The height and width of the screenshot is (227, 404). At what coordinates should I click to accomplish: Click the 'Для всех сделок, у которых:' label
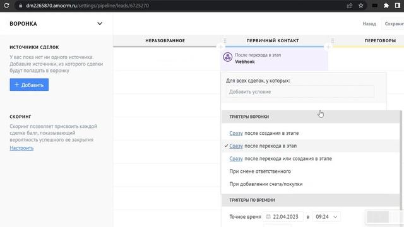tap(258, 81)
